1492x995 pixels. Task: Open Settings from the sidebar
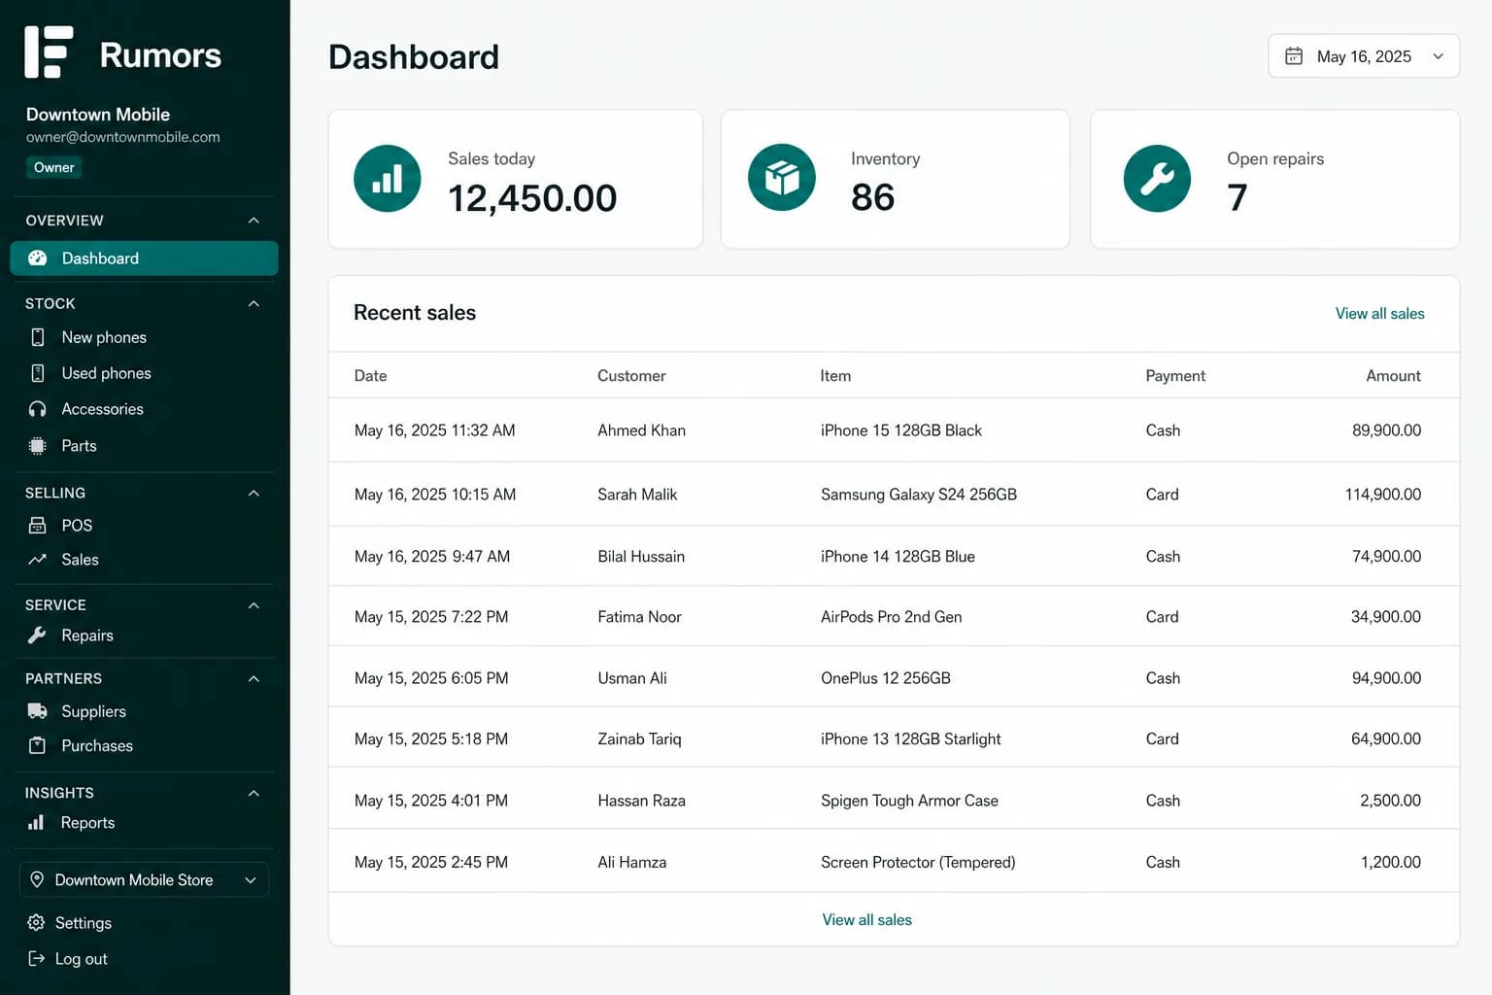83,923
